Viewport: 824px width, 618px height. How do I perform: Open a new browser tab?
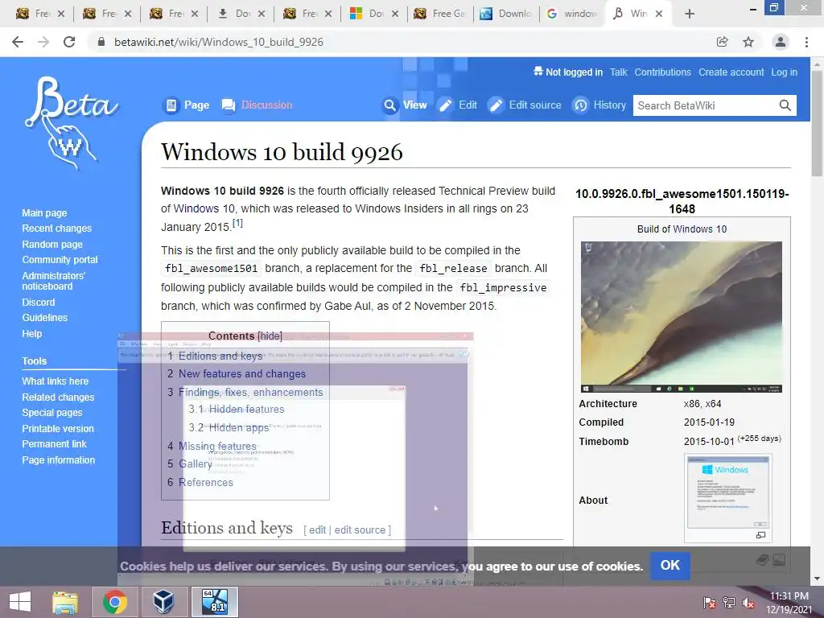[x=690, y=14]
